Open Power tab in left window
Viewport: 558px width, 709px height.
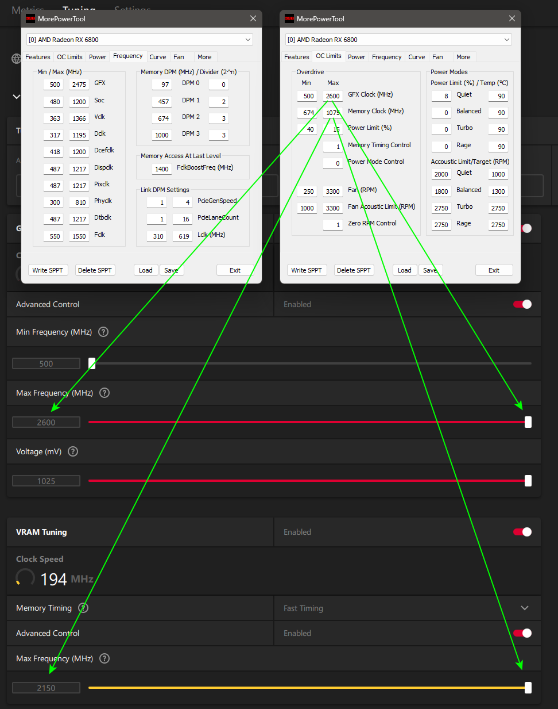tap(98, 57)
